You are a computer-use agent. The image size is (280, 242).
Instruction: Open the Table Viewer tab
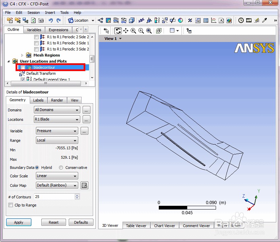[136, 225]
